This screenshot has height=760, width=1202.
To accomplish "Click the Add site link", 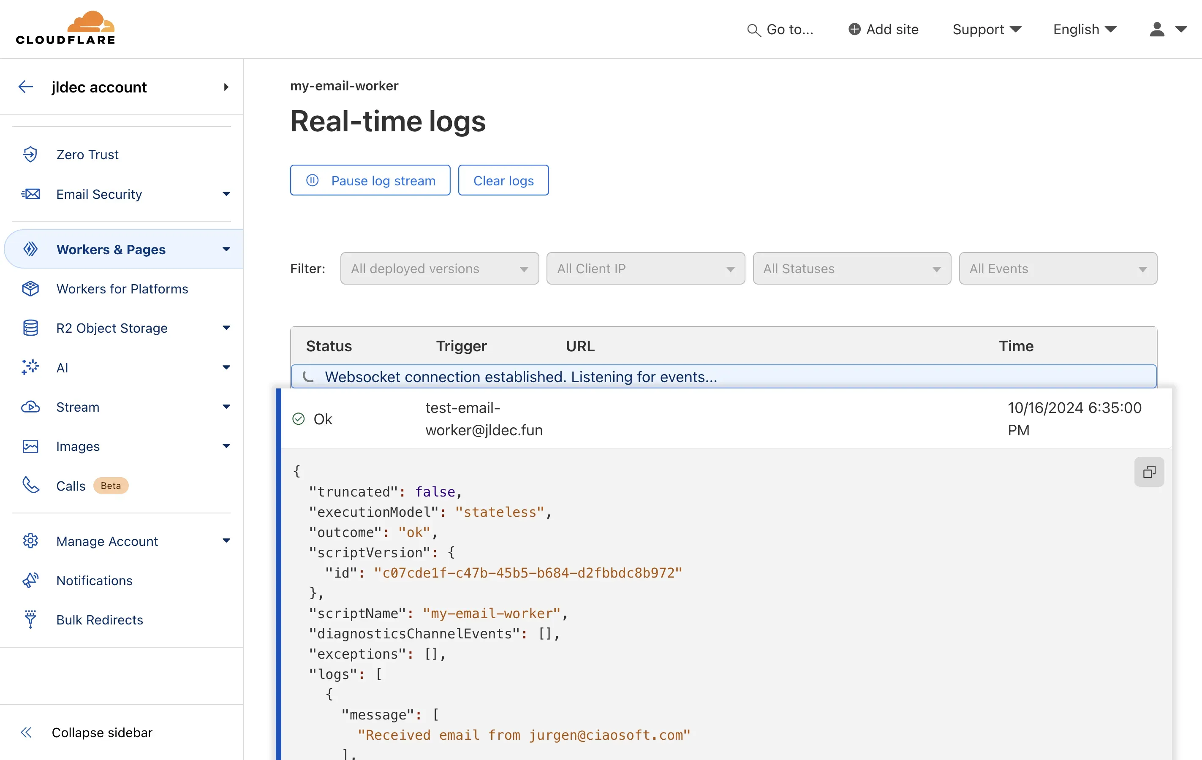I will 883,30.
